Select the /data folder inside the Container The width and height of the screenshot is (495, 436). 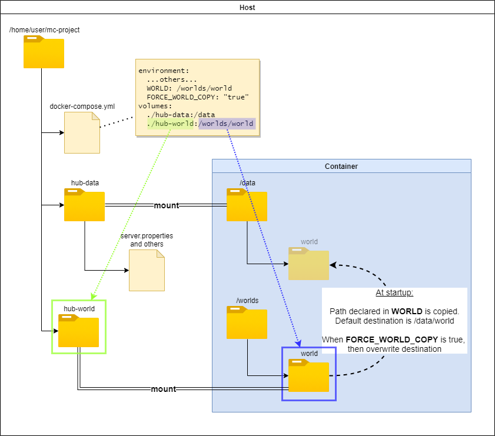pyautogui.click(x=247, y=205)
